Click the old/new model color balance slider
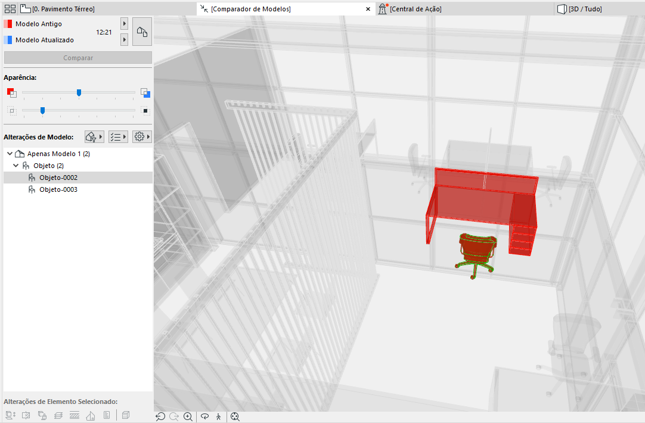Viewport: 645px width, 423px height. pyautogui.click(x=79, y=93)
